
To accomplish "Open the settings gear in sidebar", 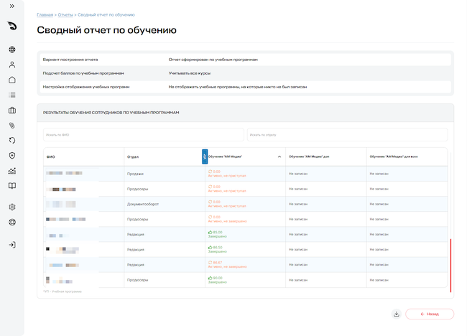I will point(12,207).
